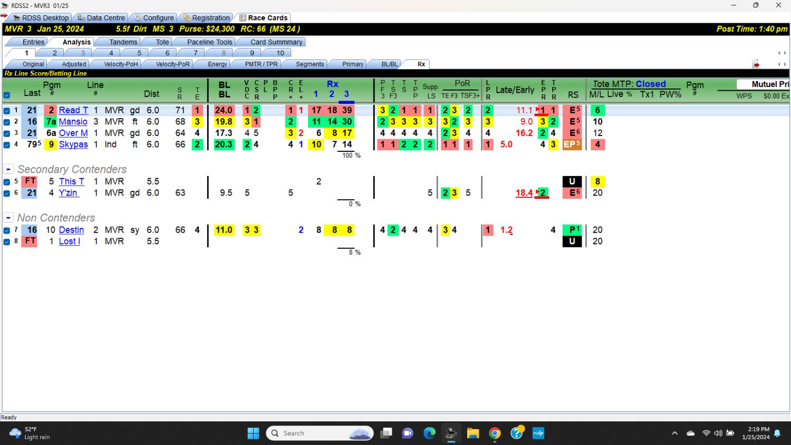Open the Tandems sub-tab

pyautogui.click(x=123, y=42)
